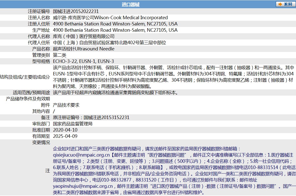This screenshot has width=296, height=196.
Task: Click the 注册证编号 field label
Action: click(39, 11)
